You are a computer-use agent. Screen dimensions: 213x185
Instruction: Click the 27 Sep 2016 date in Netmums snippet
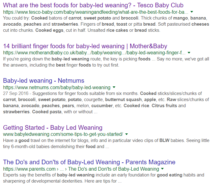click(15, 93)
